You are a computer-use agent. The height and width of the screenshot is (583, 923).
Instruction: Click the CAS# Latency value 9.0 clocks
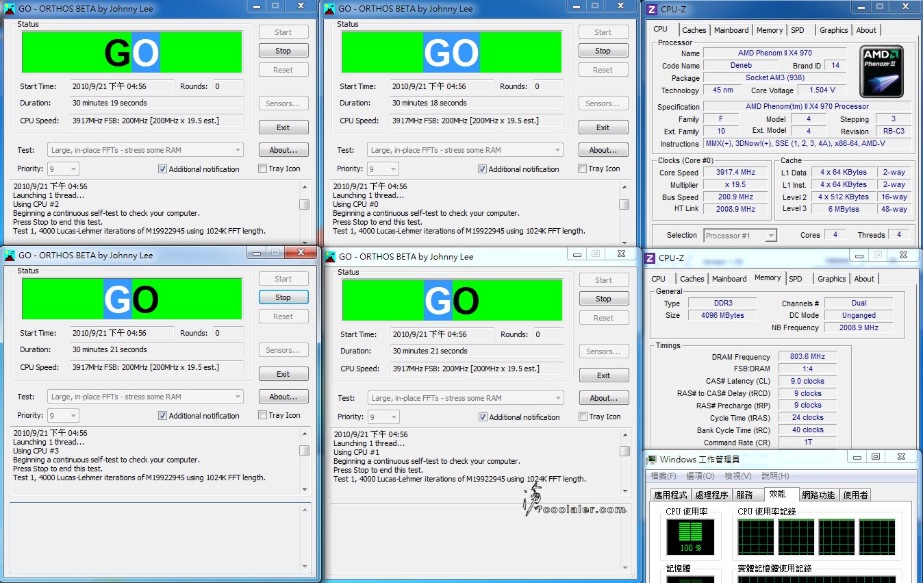(x=807, y=381)
